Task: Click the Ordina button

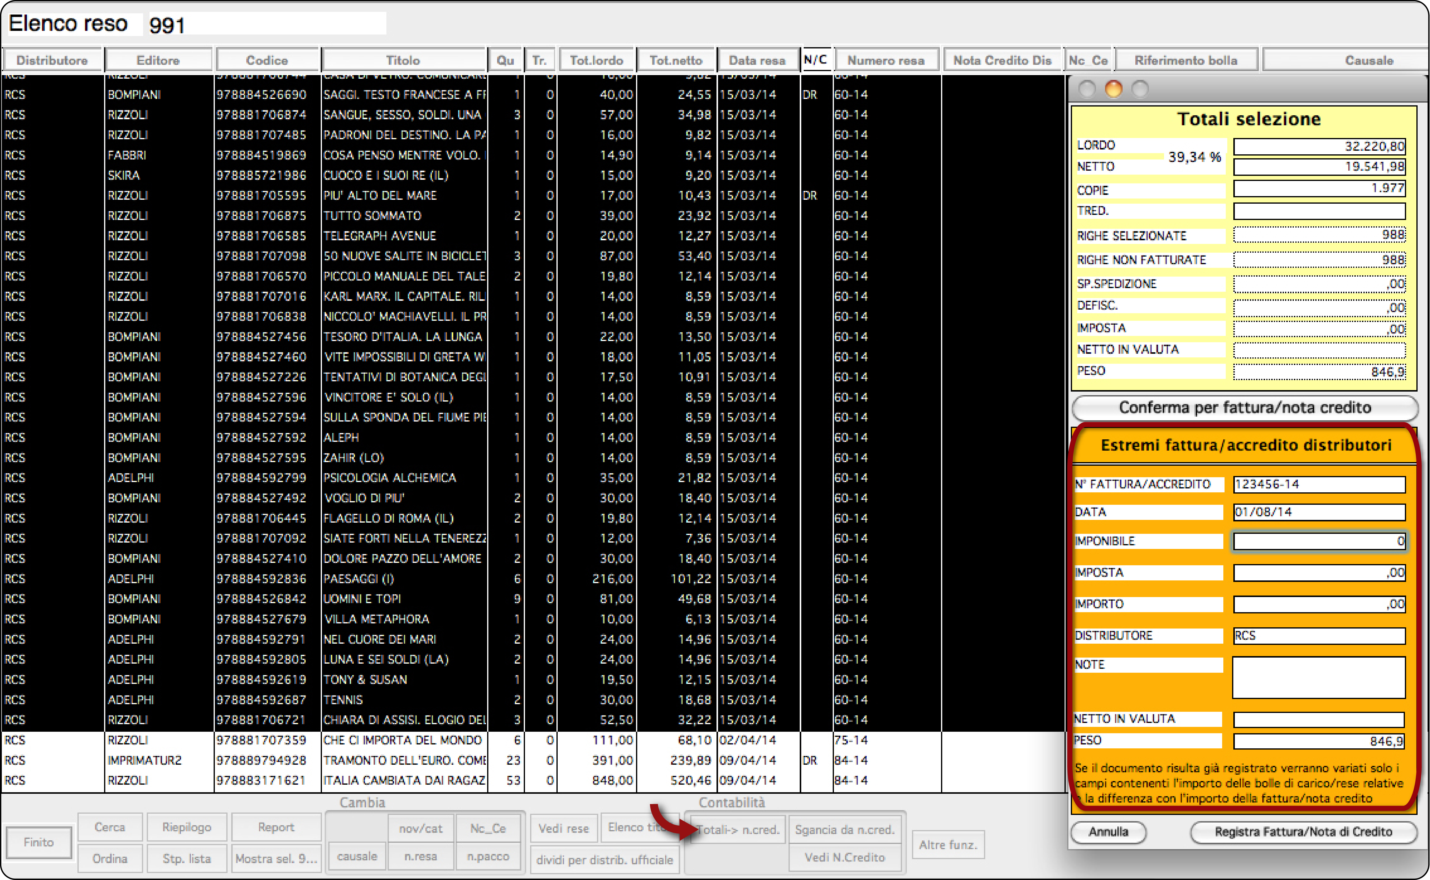Action: pyautogui.click(x=110, y=859)
